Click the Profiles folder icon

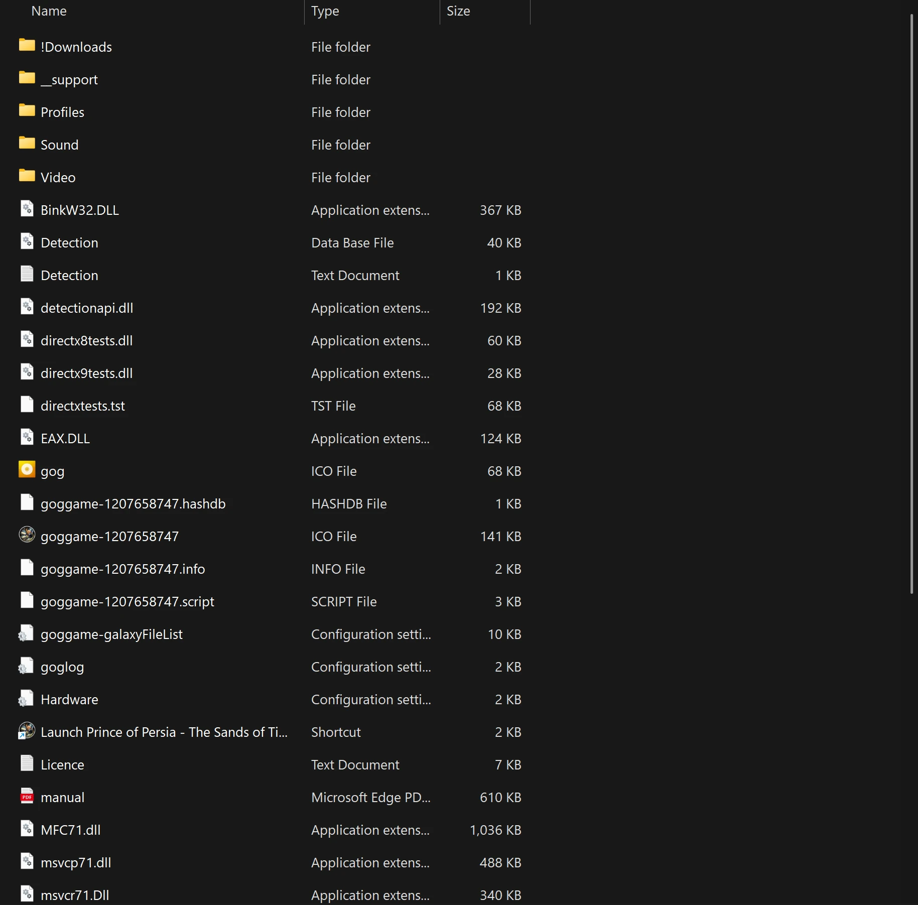coord(27,111)
